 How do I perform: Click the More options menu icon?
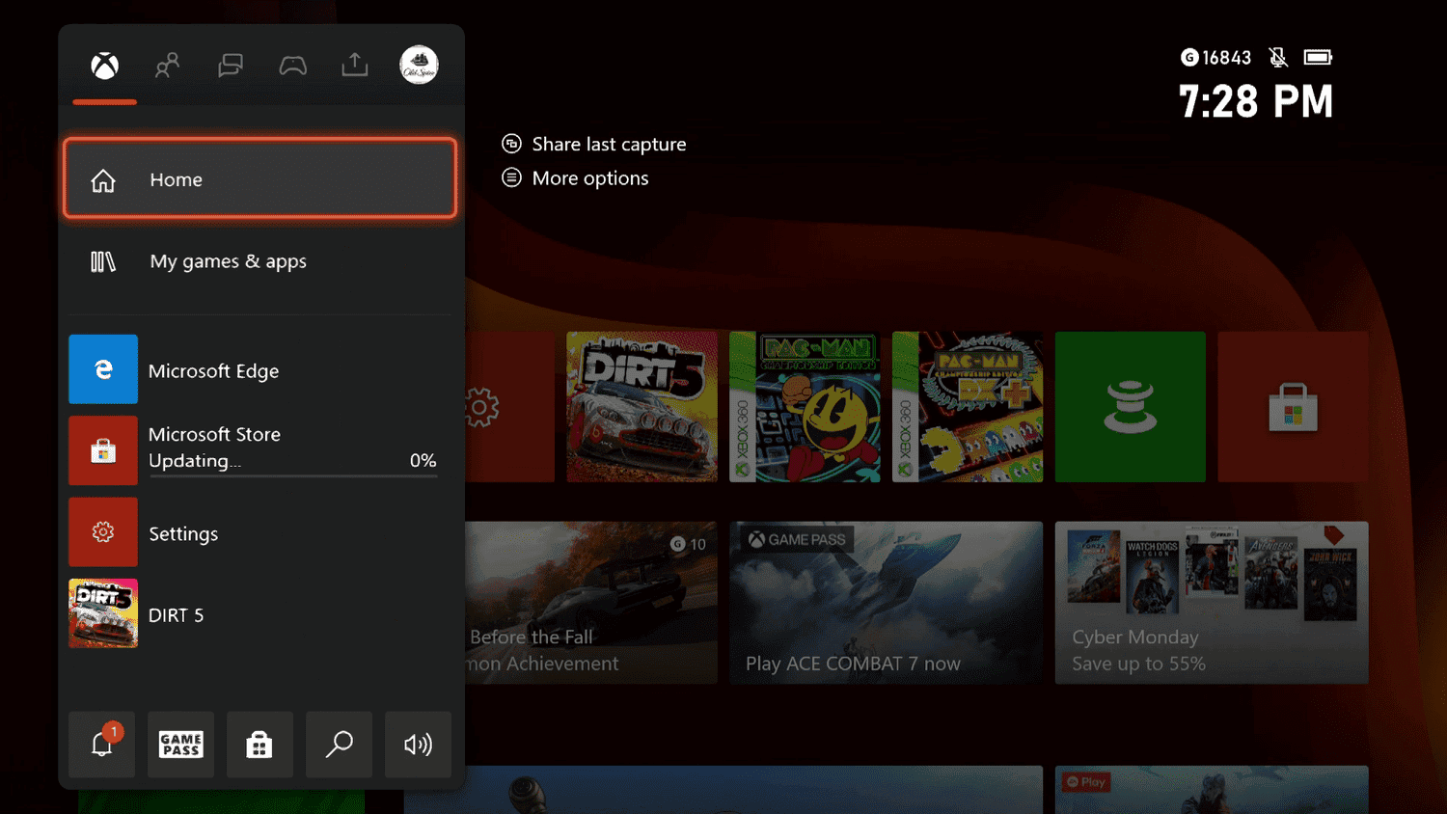pos(511,177)
